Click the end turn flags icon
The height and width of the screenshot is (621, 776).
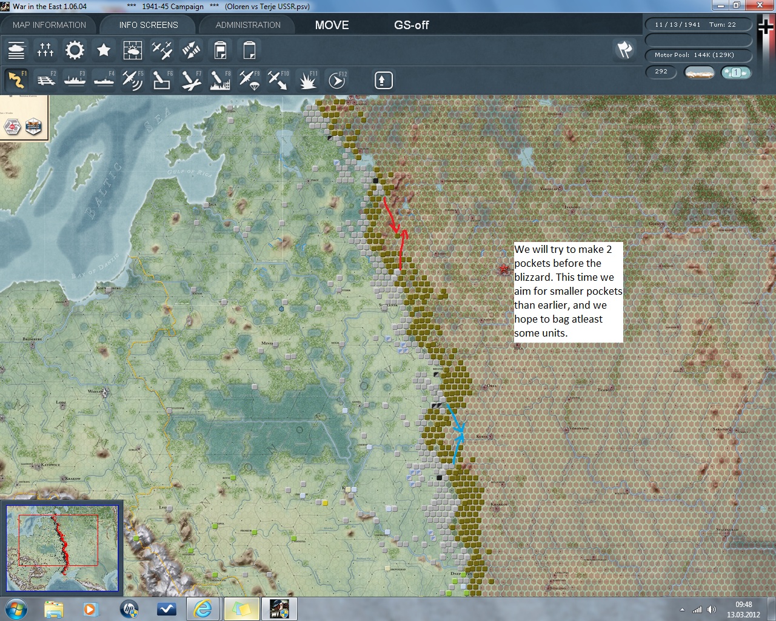coord(624,50)
